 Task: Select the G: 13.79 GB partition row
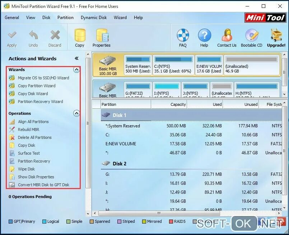coord(191,174)
